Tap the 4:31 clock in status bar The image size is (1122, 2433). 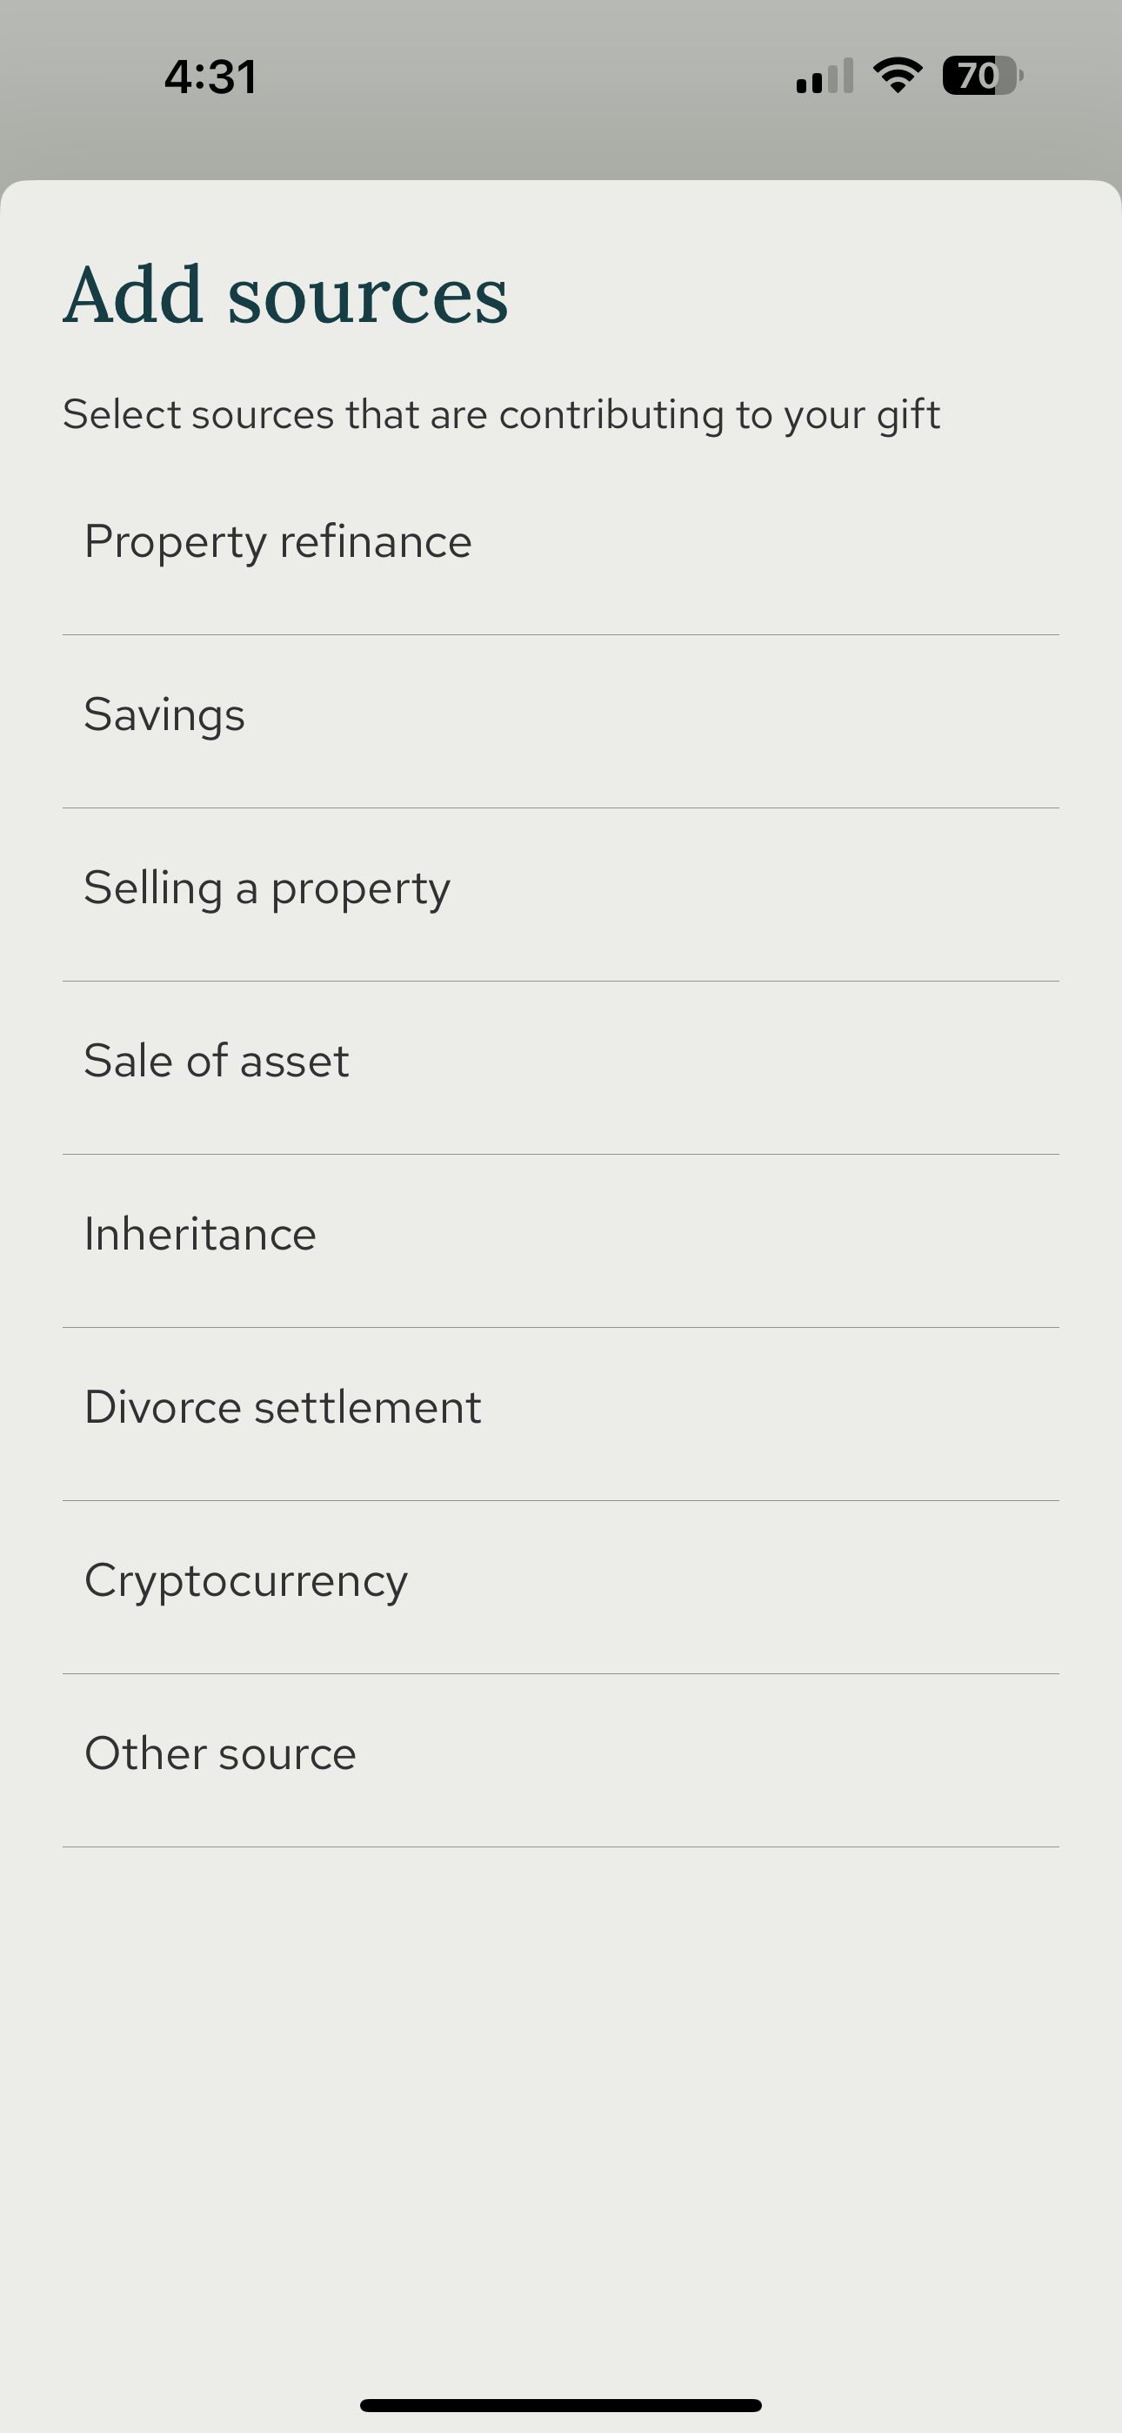[x=210, y=77]
